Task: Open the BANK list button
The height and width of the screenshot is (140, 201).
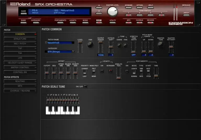Action: (x=24, y=23)
